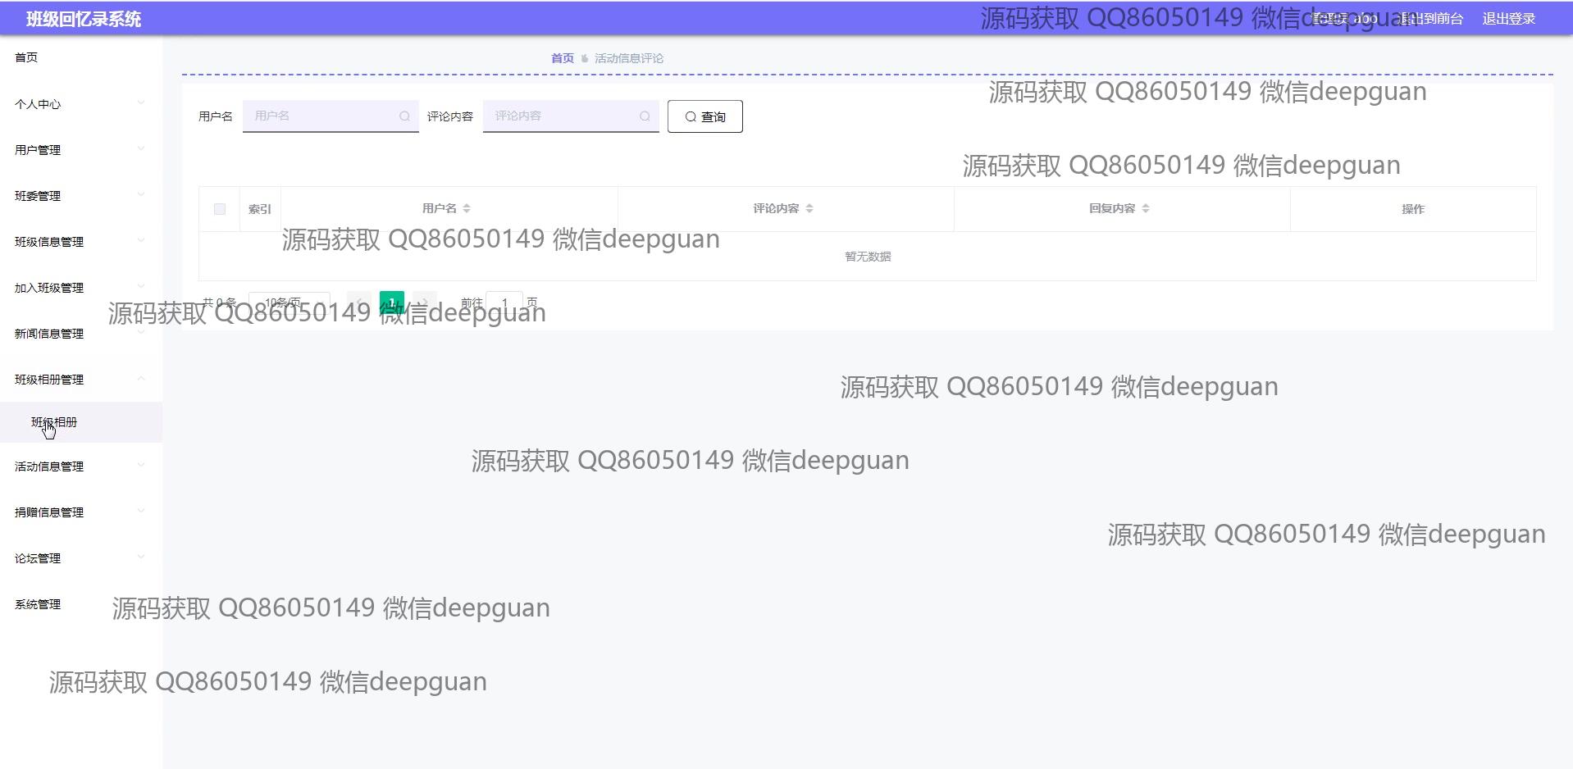Image resolution: width=1573 pixels, height=769 pixels.
Task: Collapse 班级相册管理 chevron
Action: (141, 379)
